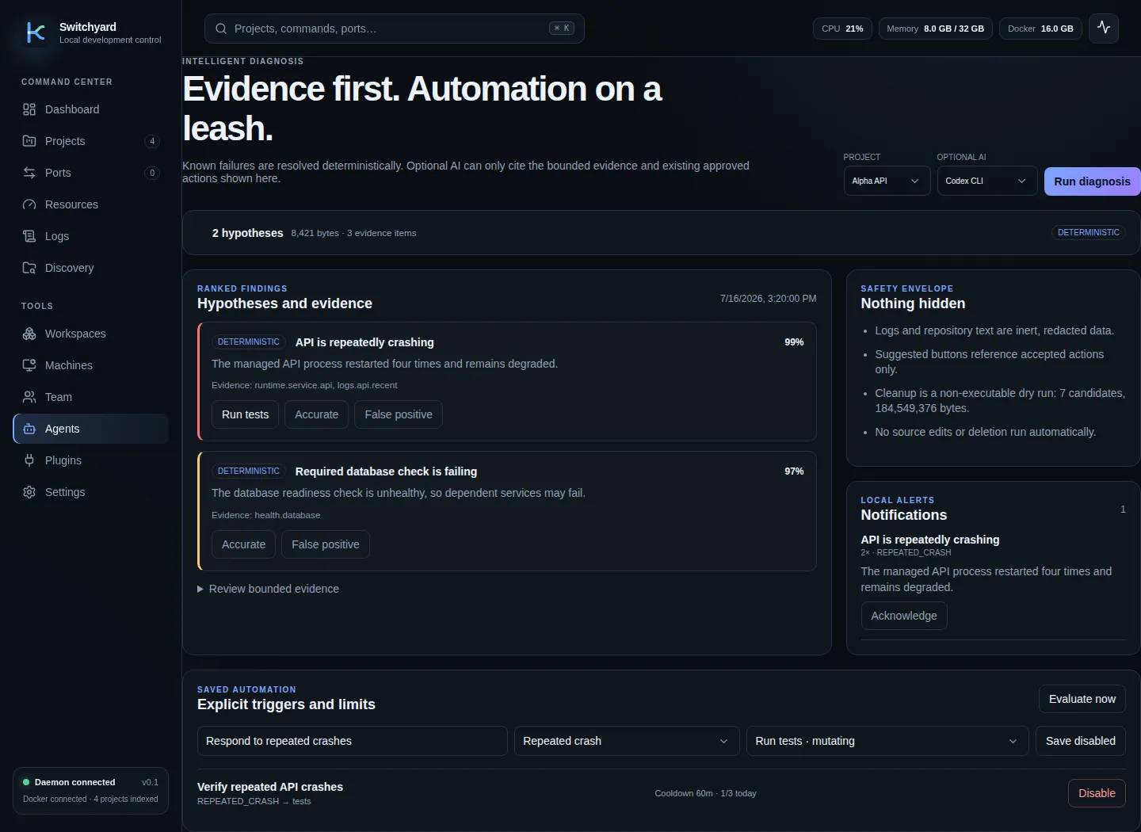Click the Ports arrows icon
1141x832 pixels.
[29, 173]
